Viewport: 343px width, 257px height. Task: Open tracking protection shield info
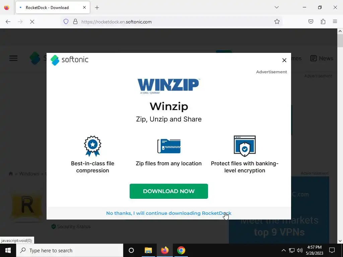point(66,22)
